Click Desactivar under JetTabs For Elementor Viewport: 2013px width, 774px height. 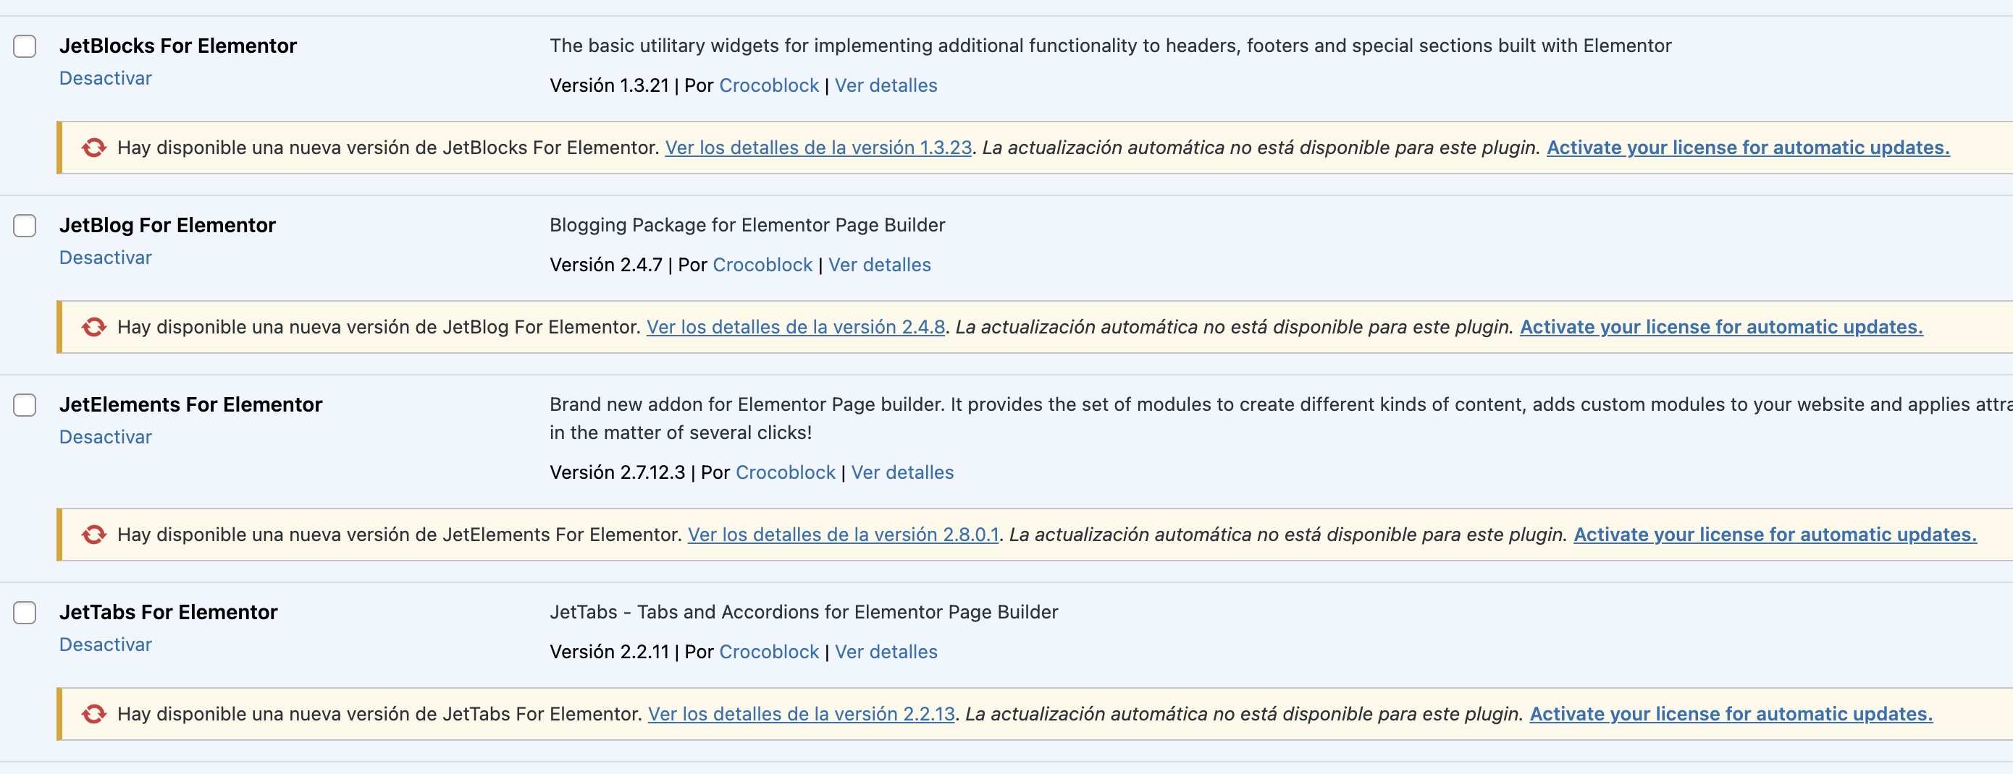pyautogui.click(x=106, y=645)
